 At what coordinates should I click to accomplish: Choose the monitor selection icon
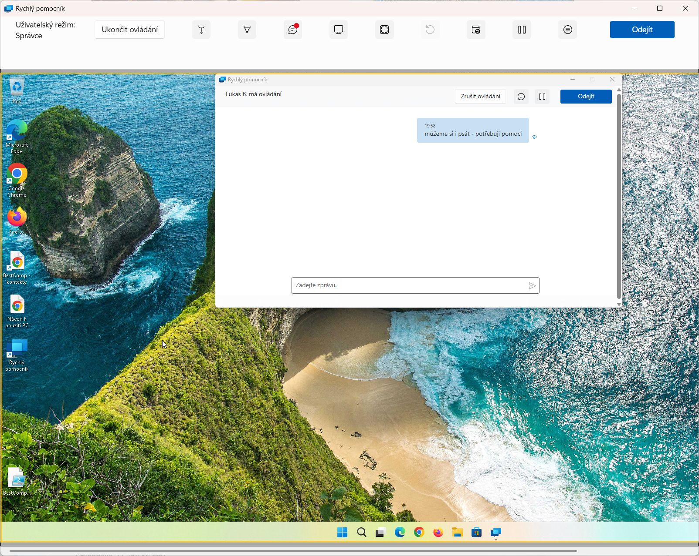[339, 30]
